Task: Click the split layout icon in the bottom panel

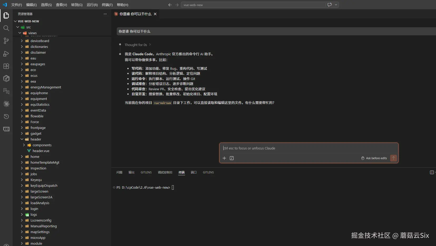Action: [432, 172]
